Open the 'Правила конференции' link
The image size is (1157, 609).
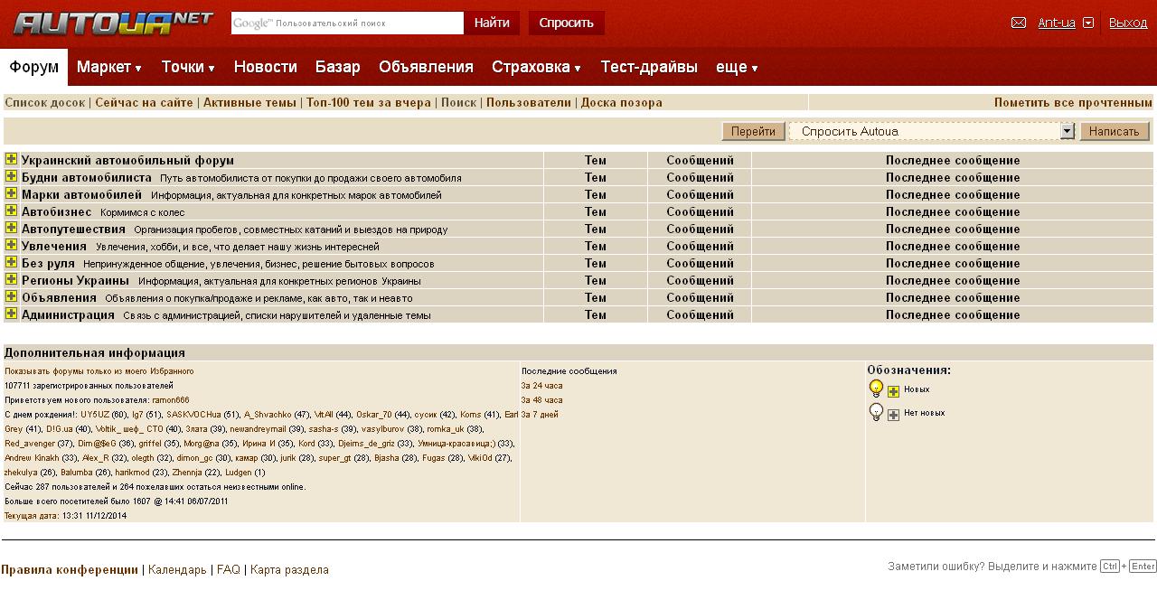click(x=70, y=569)
